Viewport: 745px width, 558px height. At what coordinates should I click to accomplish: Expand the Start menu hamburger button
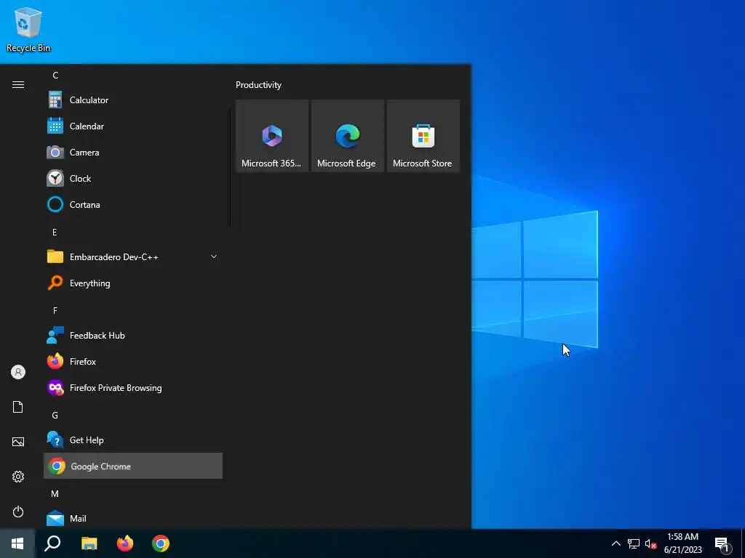18,84
